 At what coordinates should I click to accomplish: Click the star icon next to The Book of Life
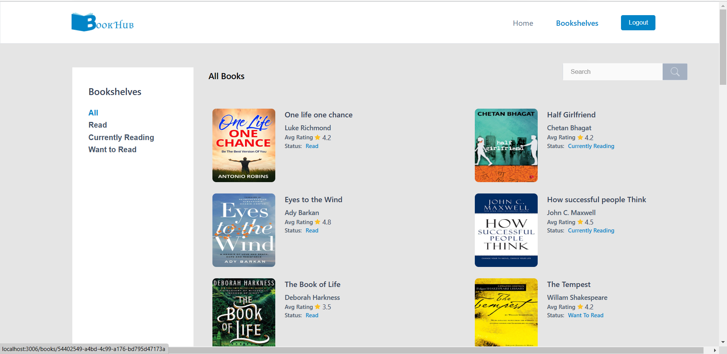(317, 307)
